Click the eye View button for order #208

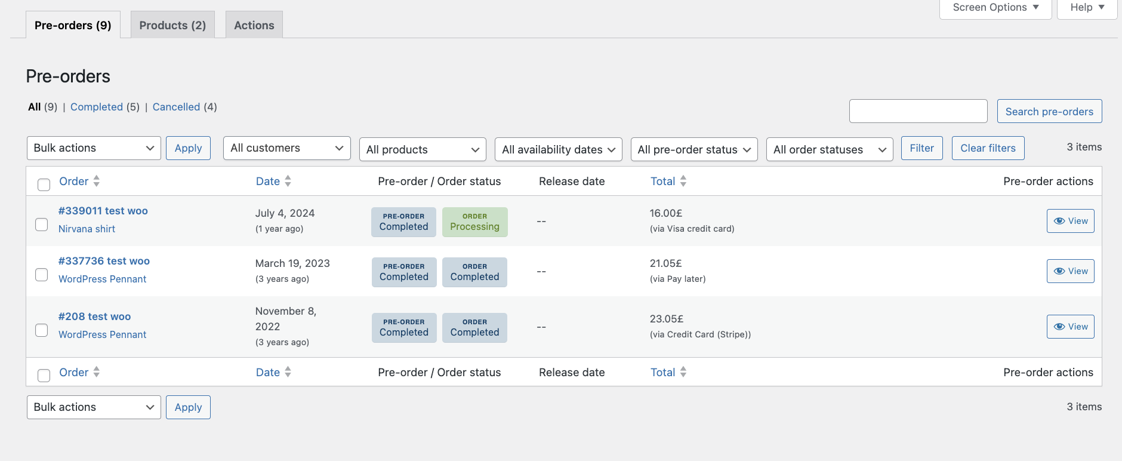[1070, 327]
